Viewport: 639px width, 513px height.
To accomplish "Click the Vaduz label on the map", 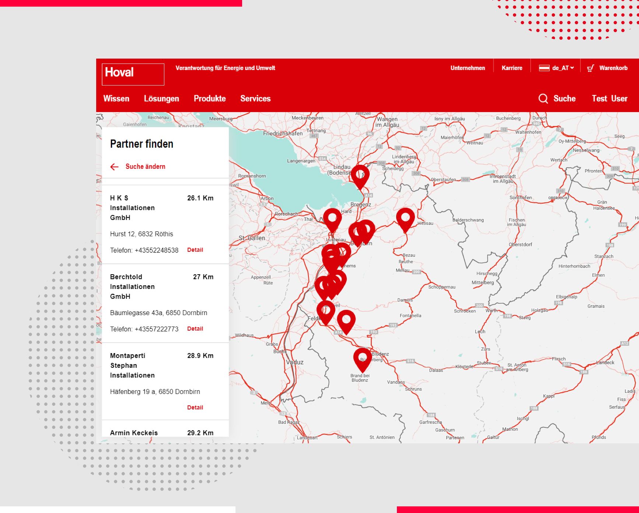I will coord(295,362).
